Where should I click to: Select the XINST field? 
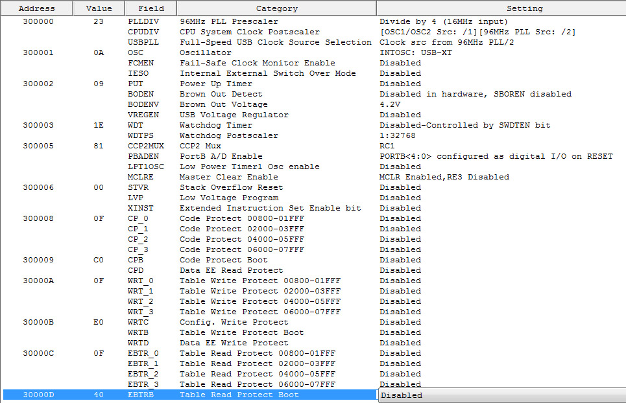141,208
